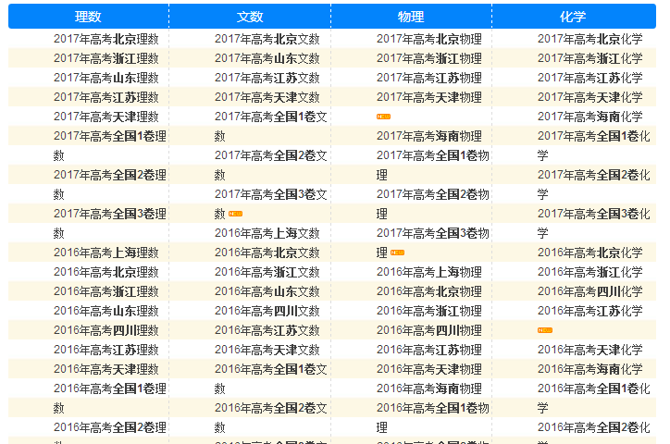Select the 理数 column header
The width and height of the screenshot is (670, 444).
click(89, 17)
